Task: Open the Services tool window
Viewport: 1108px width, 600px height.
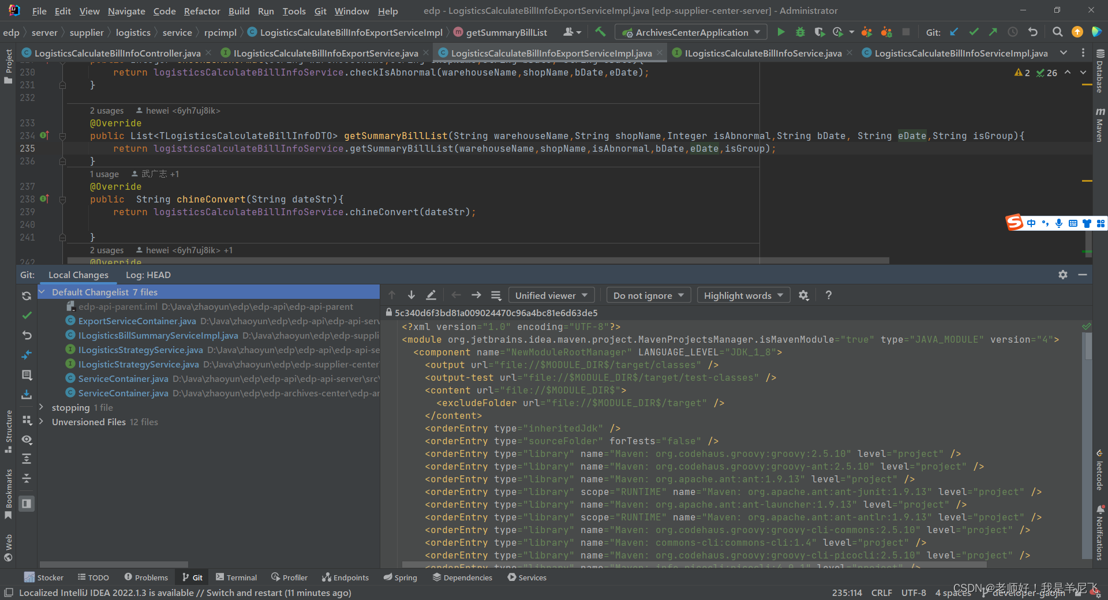Action: (527, 577)
